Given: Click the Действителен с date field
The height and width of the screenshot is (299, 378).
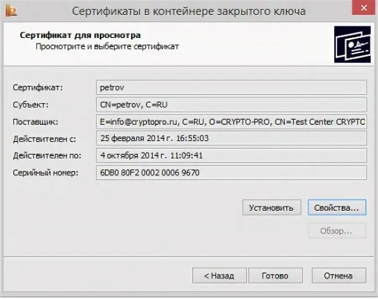Looking at the screenshot, I should coord(231,138).
